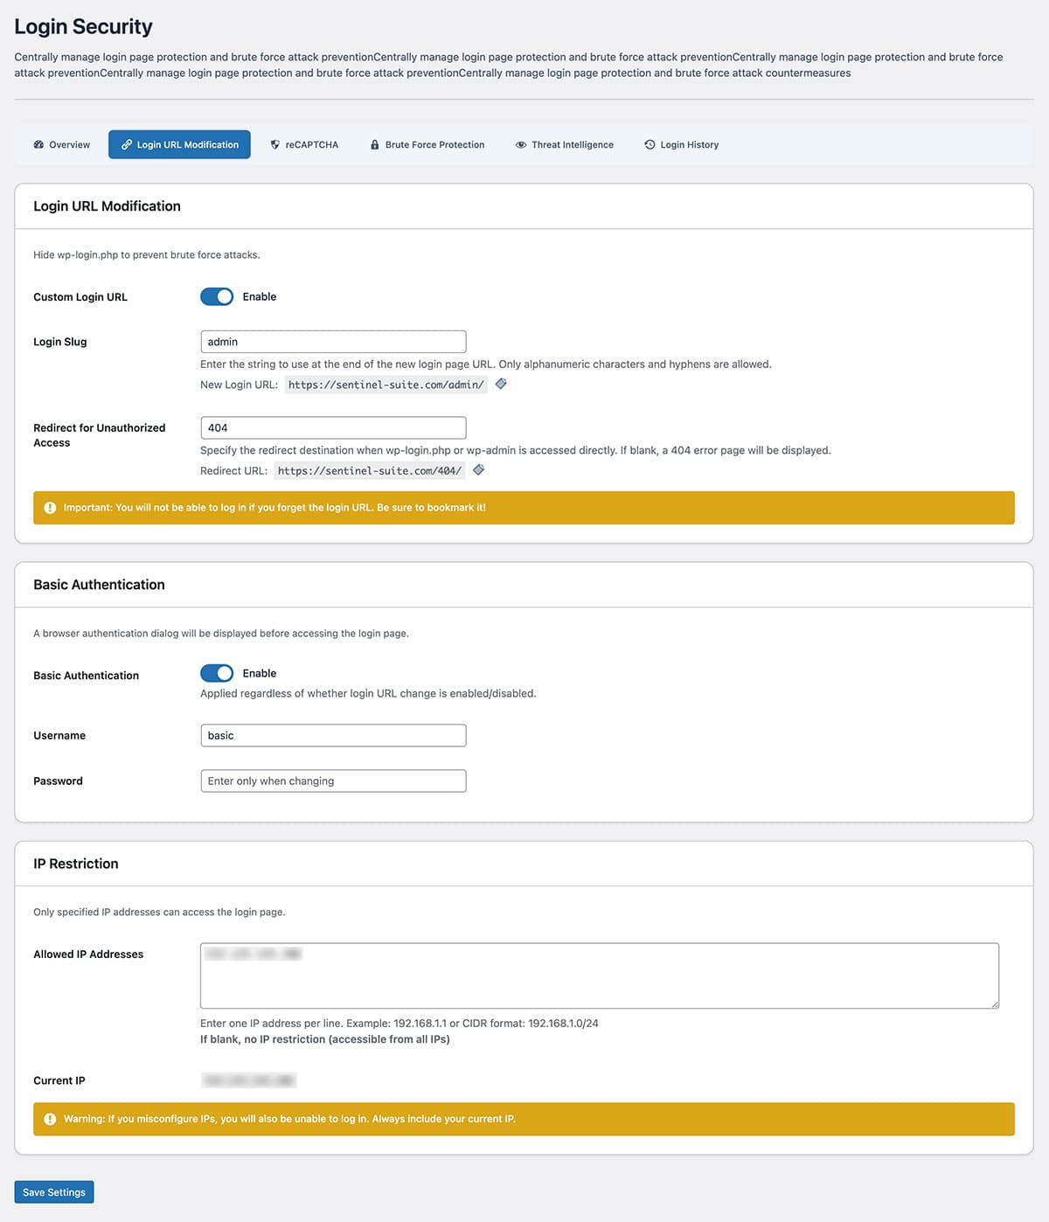
Task: Click the clock icon for Login History
Action: [650, 145]
